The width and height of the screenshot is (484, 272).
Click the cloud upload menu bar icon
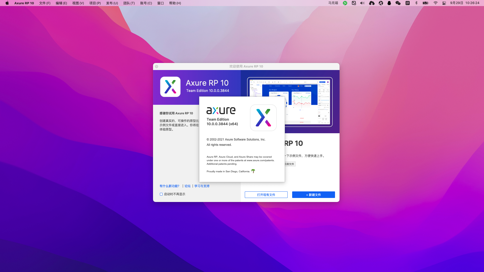(x=372, y=3)
